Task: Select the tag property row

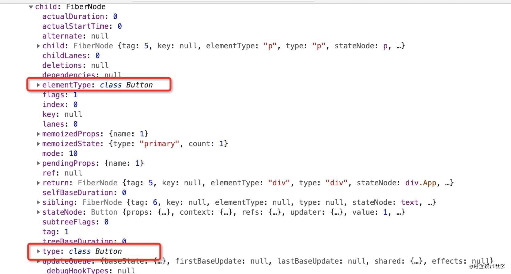Action: click(55, 232)
